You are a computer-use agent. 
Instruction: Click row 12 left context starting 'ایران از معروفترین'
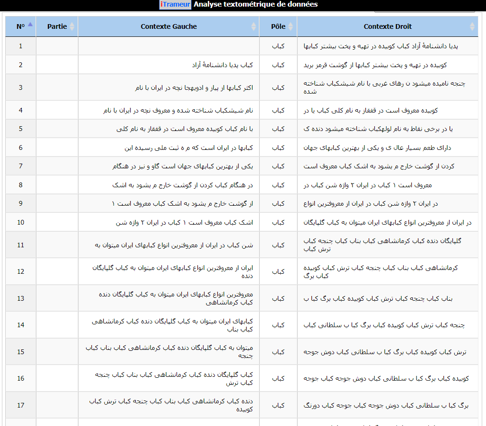(172, 272)
